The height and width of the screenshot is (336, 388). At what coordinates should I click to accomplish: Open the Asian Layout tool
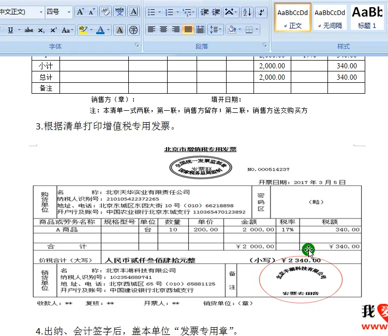(231, 12)
